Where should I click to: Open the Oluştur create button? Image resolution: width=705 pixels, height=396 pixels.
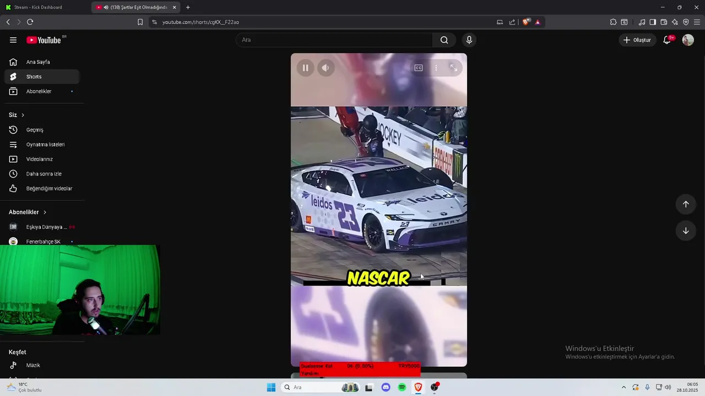coord(637,40)
